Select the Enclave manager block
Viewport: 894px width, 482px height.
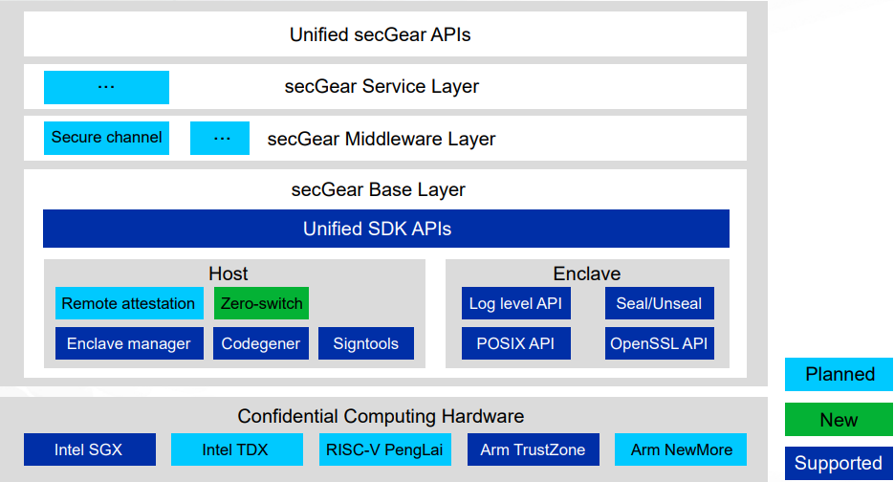pos(129,343)
